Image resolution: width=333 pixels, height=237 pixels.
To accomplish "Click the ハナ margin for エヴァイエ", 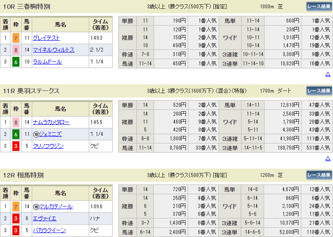I will tap(95, 218).
